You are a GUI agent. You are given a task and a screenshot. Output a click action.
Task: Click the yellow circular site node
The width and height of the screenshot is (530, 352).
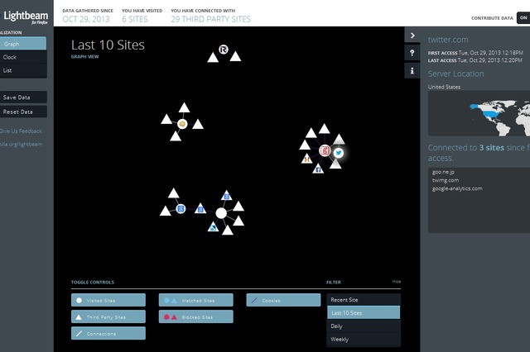(x=182, y=124)
